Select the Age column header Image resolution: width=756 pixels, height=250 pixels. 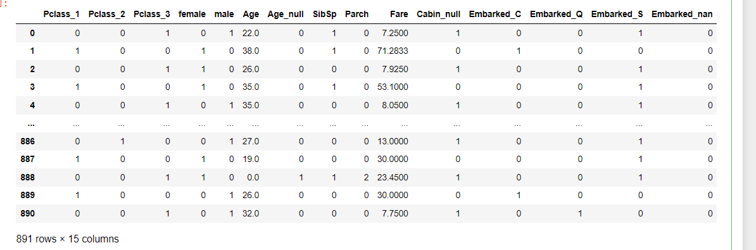tap(251, 15)
